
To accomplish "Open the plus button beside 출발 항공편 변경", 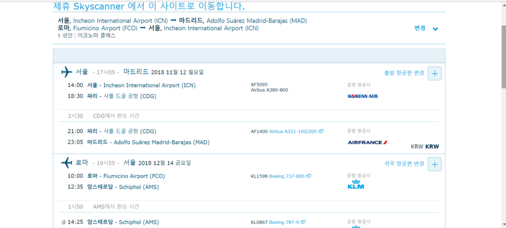I will (435, 73).
